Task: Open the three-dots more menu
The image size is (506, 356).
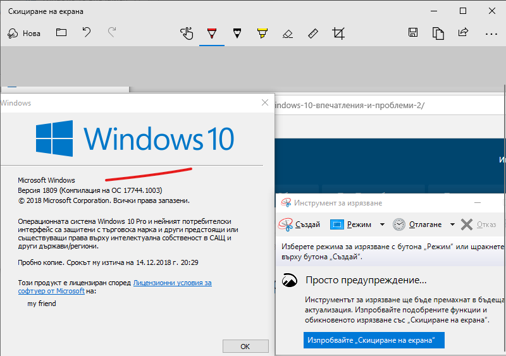Action: [x=491, y=34]
